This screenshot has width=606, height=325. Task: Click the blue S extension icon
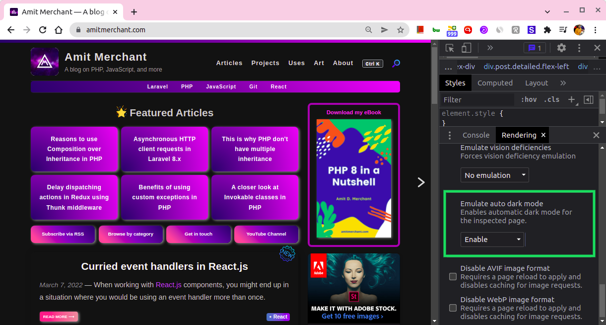532,30
